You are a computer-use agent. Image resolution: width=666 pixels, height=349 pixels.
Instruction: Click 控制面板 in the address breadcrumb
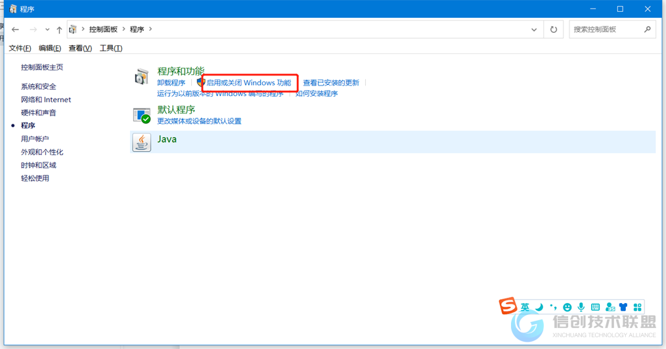pyautogui.click(x=103, y=30)
